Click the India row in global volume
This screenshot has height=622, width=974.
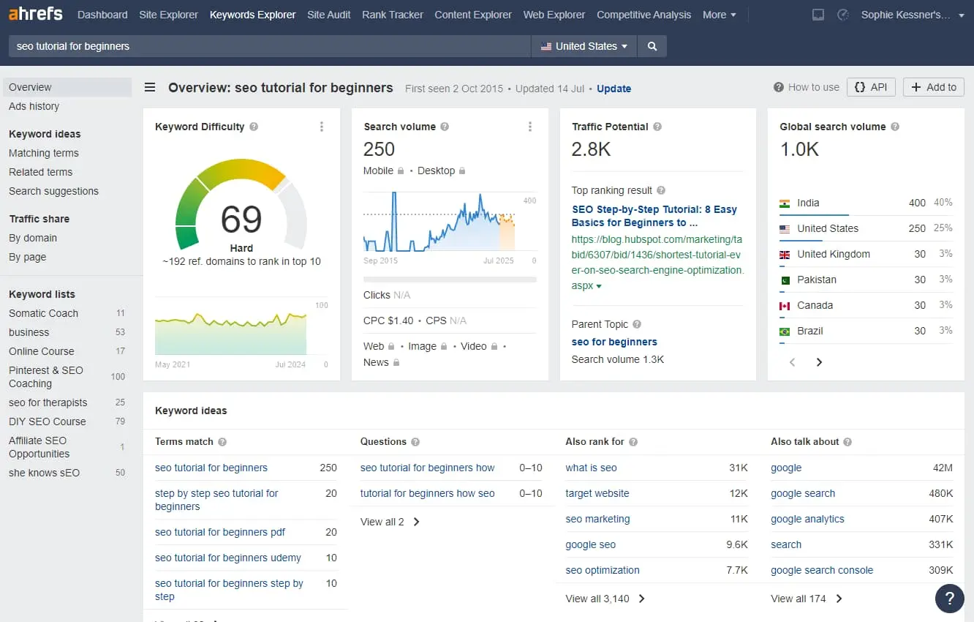point(866,203)
